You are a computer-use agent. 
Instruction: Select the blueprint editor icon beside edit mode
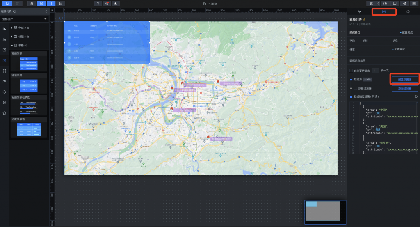[x=17, y=3]
